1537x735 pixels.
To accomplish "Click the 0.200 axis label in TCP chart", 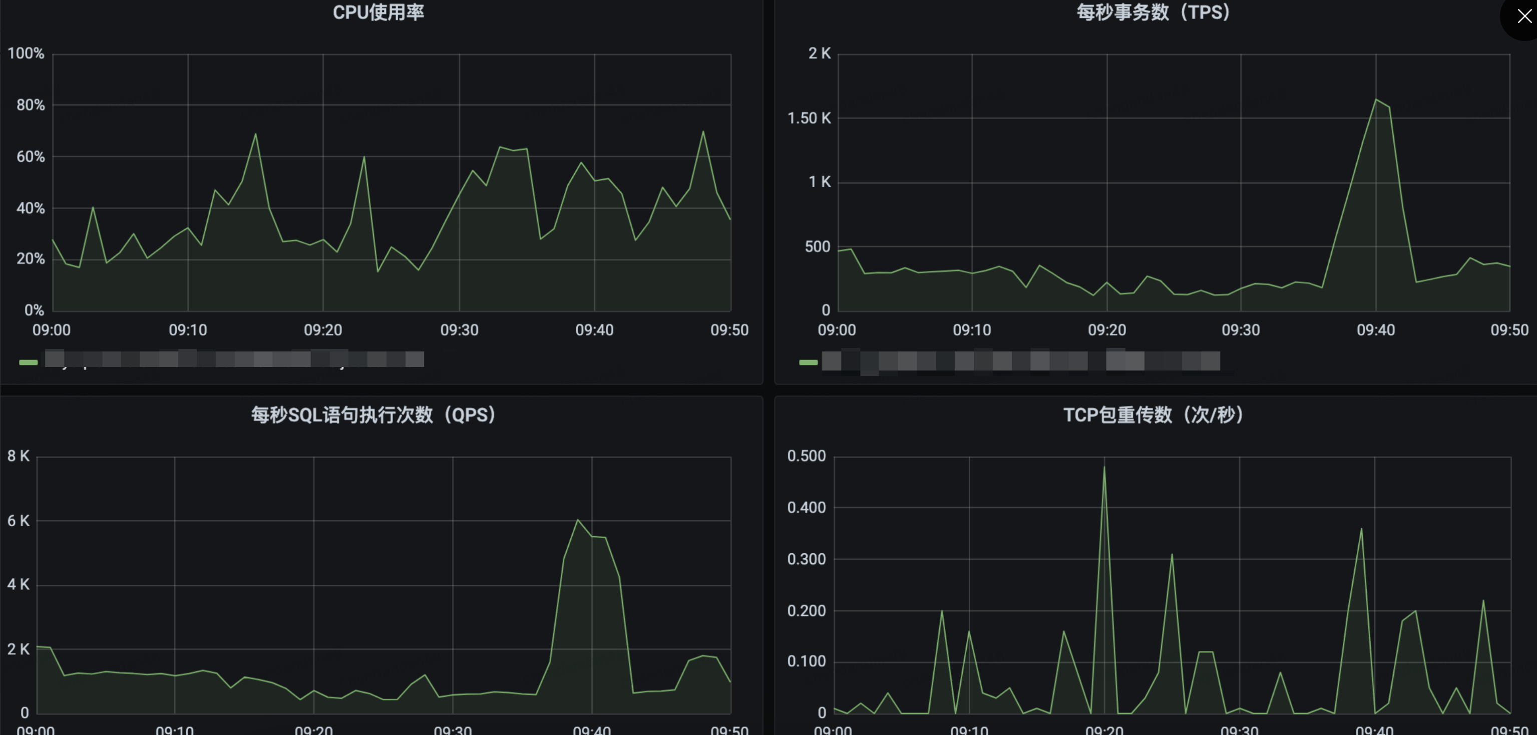I will [807, 611].
